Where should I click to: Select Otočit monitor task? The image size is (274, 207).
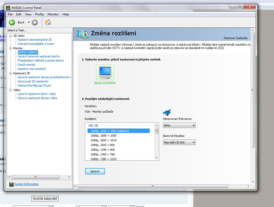tap(27, 65)
